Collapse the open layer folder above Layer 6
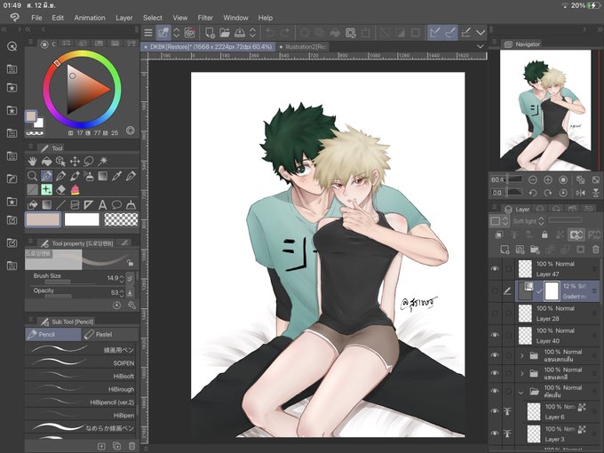 coord(521,392)
